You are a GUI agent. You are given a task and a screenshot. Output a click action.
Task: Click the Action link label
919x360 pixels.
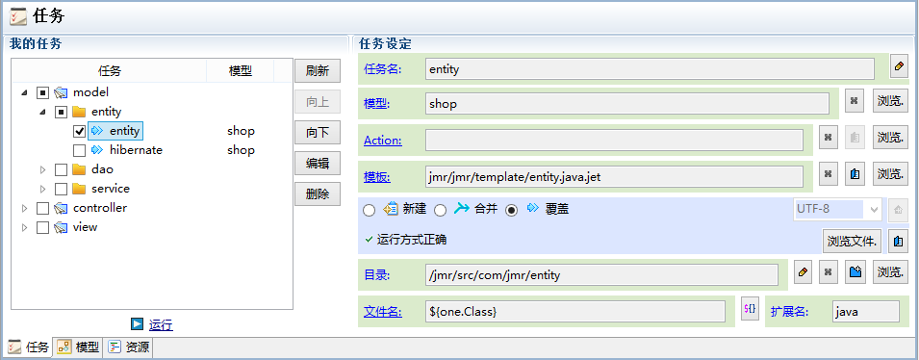pyautogui.click(x=383, y=141)
